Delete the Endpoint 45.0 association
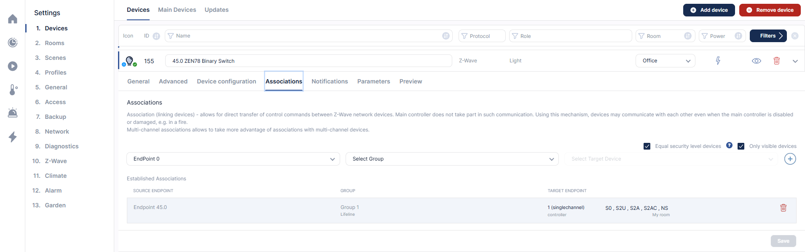Screen dimensions: 805x252 point(783,208)
